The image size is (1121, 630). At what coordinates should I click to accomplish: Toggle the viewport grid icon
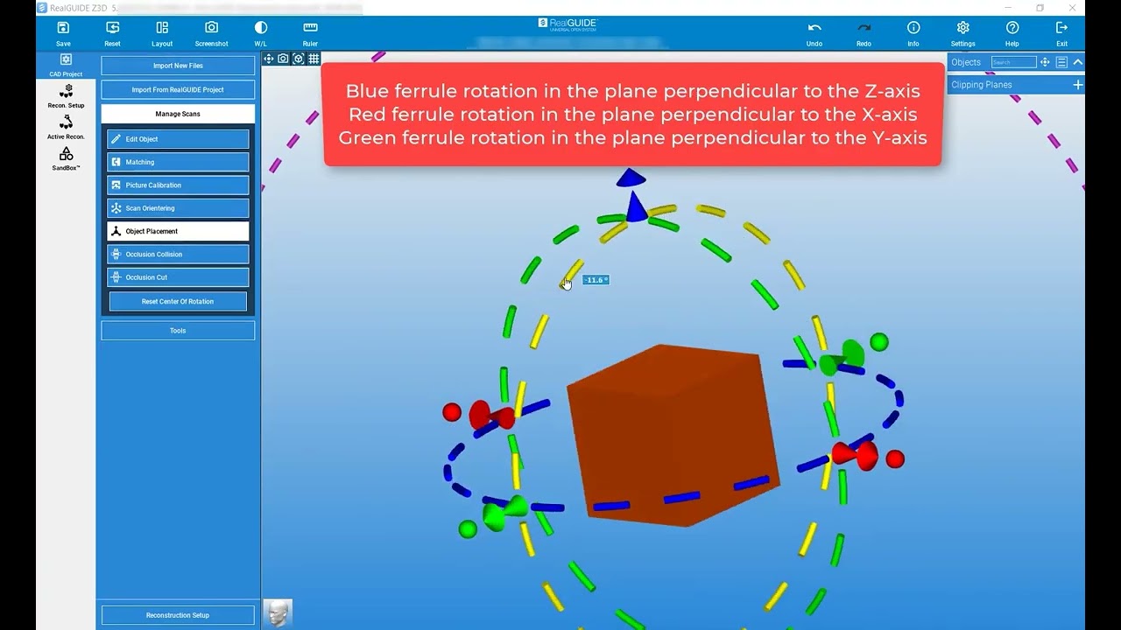pos(314,59)
